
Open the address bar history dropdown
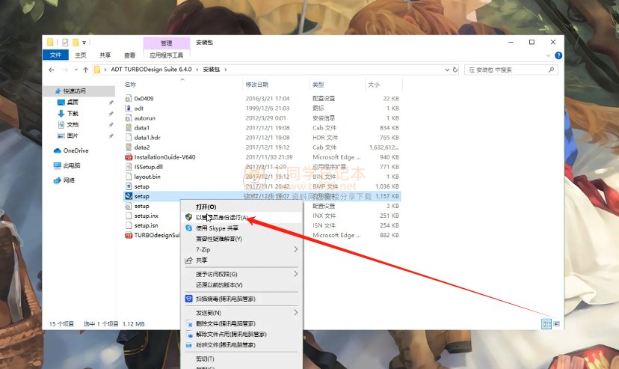point(447,70)
